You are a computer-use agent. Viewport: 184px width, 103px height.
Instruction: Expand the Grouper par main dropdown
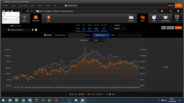point(97,40)
